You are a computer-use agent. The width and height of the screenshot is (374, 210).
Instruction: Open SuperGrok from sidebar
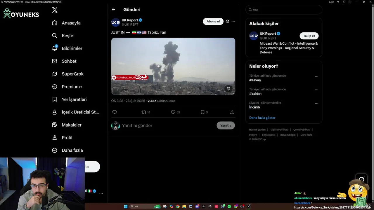click(67, 74)
